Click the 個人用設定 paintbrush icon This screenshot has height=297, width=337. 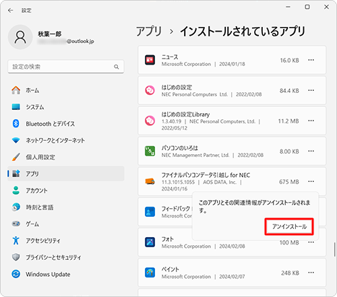pos(16,157)
